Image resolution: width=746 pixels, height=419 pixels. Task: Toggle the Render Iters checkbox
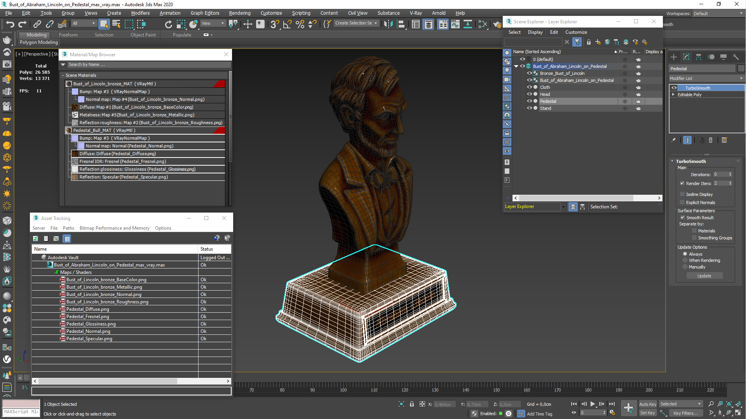point(682,184)
